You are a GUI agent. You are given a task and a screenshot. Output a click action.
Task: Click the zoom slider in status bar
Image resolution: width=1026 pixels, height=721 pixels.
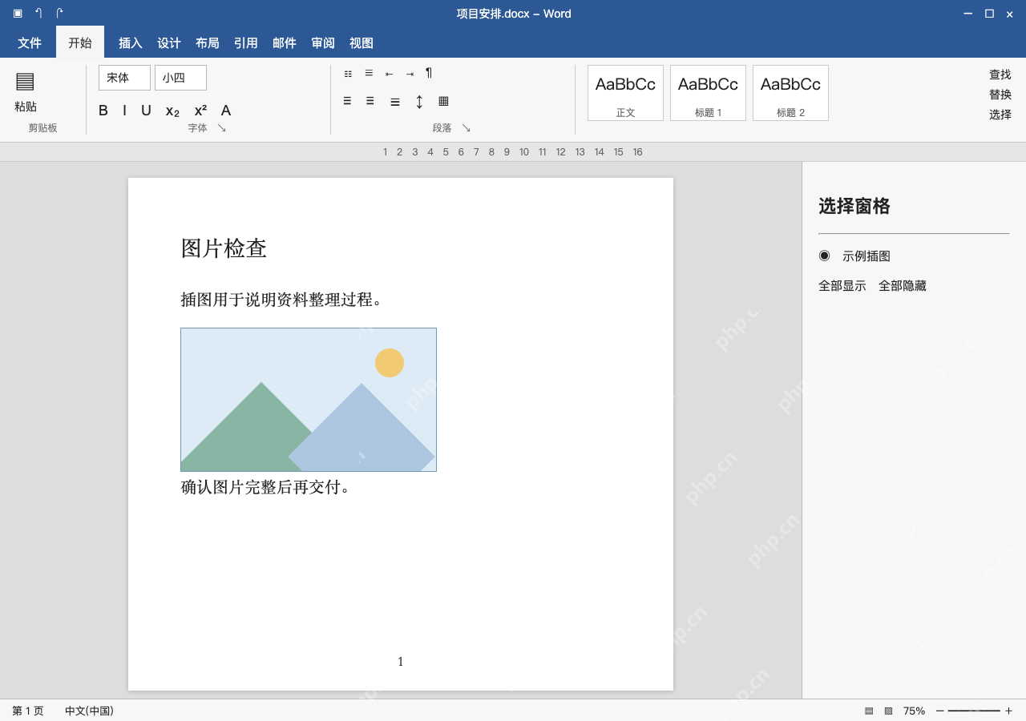974,711
